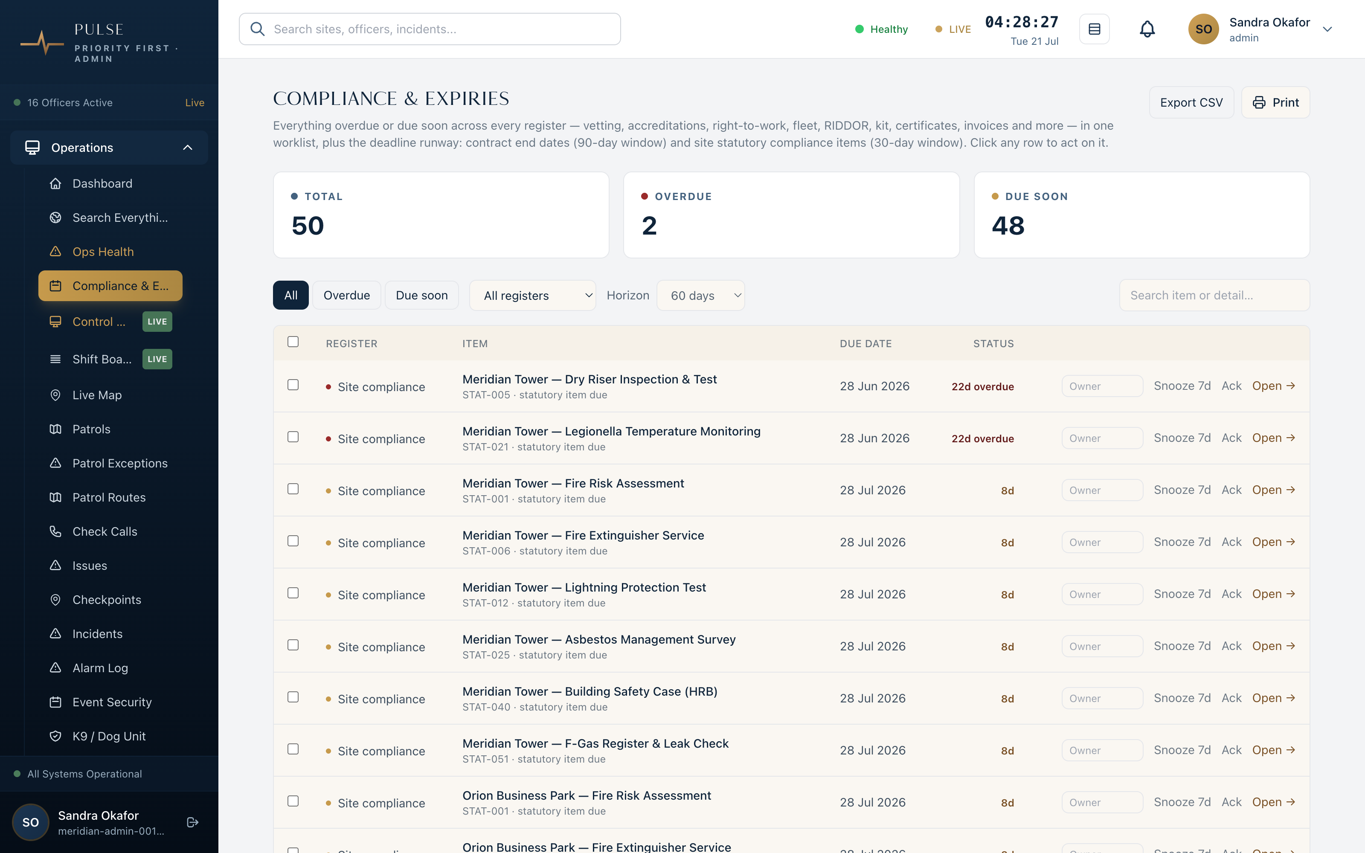The image size is (1365, 853).
Task: Select the Overdue filter tab
Action: tap(346, 295)
